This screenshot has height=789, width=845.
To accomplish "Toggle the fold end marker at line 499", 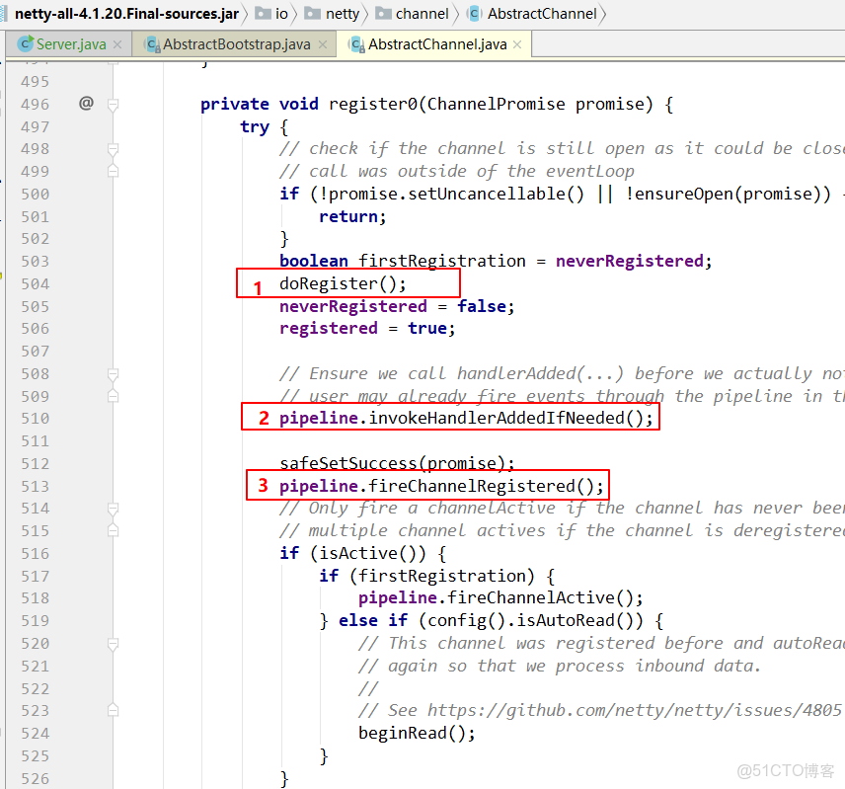I will [113, 172].
